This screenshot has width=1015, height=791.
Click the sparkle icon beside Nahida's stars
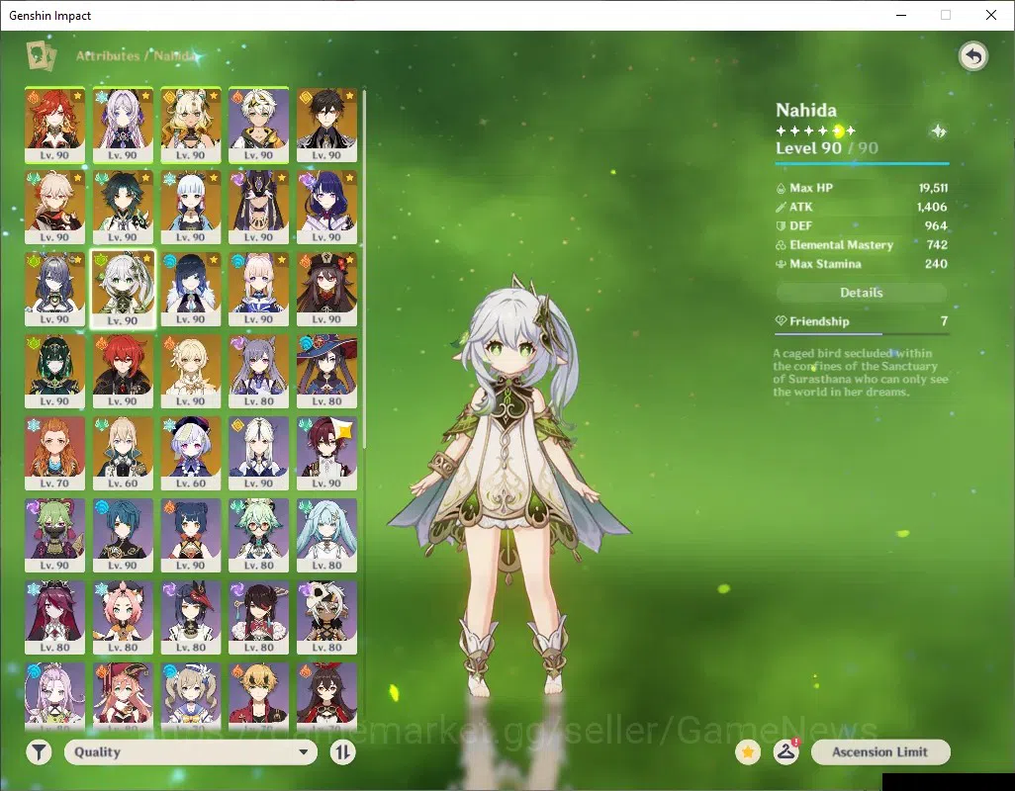(x=938, y=132)
